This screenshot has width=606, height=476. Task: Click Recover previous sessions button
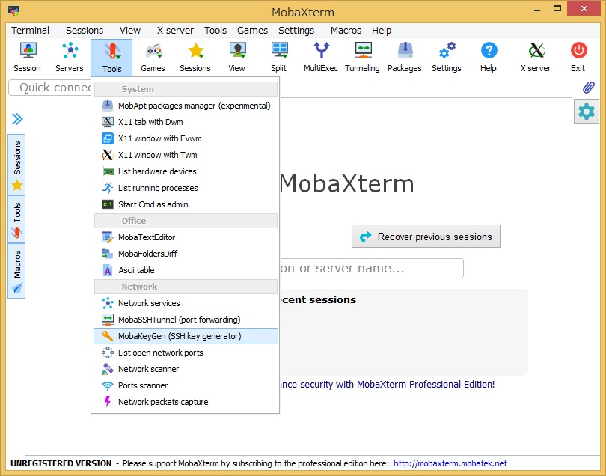click(x=426, y=237)
